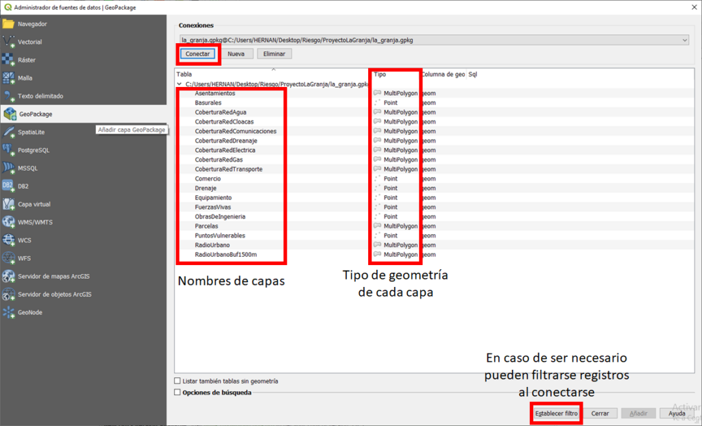
Task: Toggle the Opciones de búsqueda checkbox
Action: click(178, 392)
